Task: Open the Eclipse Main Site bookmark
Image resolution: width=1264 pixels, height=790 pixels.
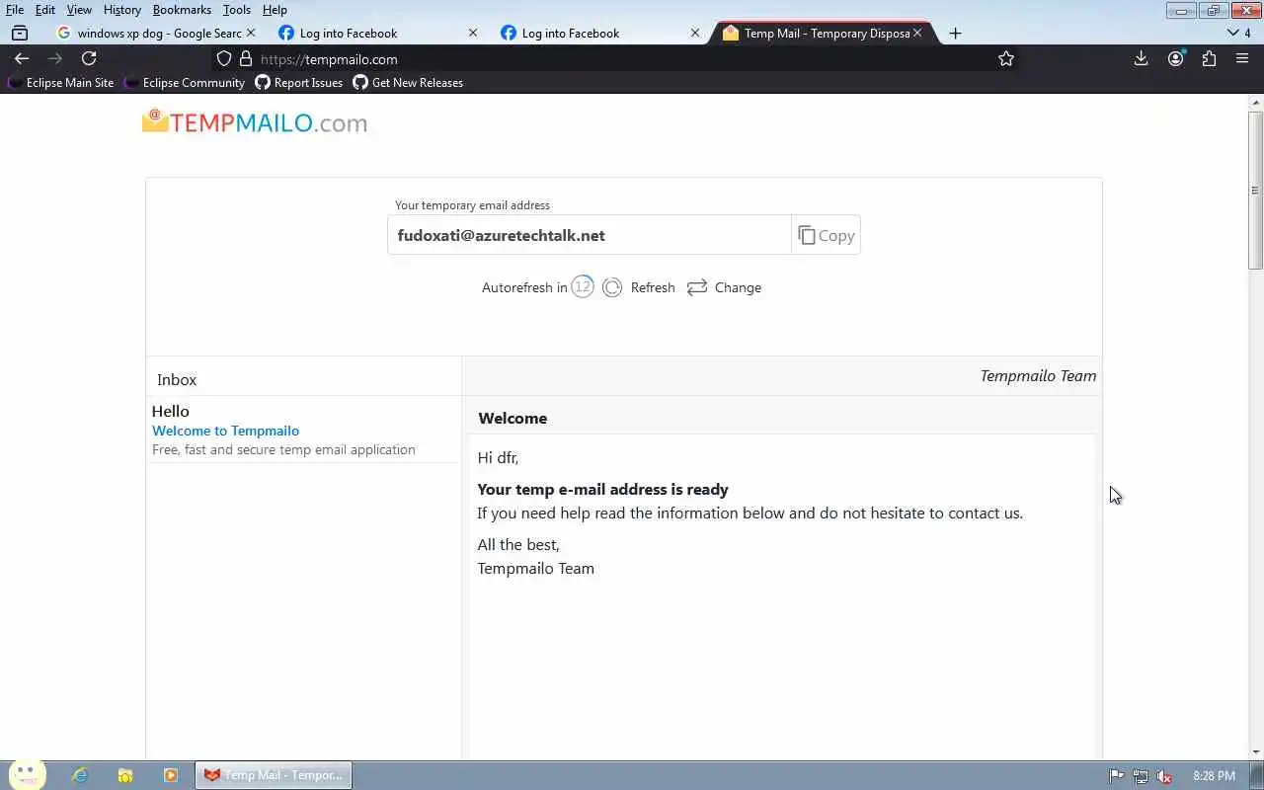Action: 60,83
